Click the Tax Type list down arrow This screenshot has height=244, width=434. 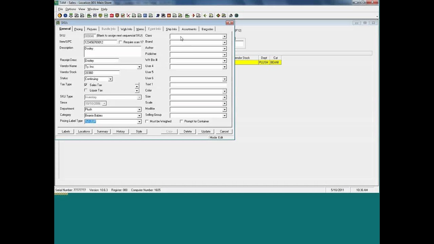coord(137,90)
